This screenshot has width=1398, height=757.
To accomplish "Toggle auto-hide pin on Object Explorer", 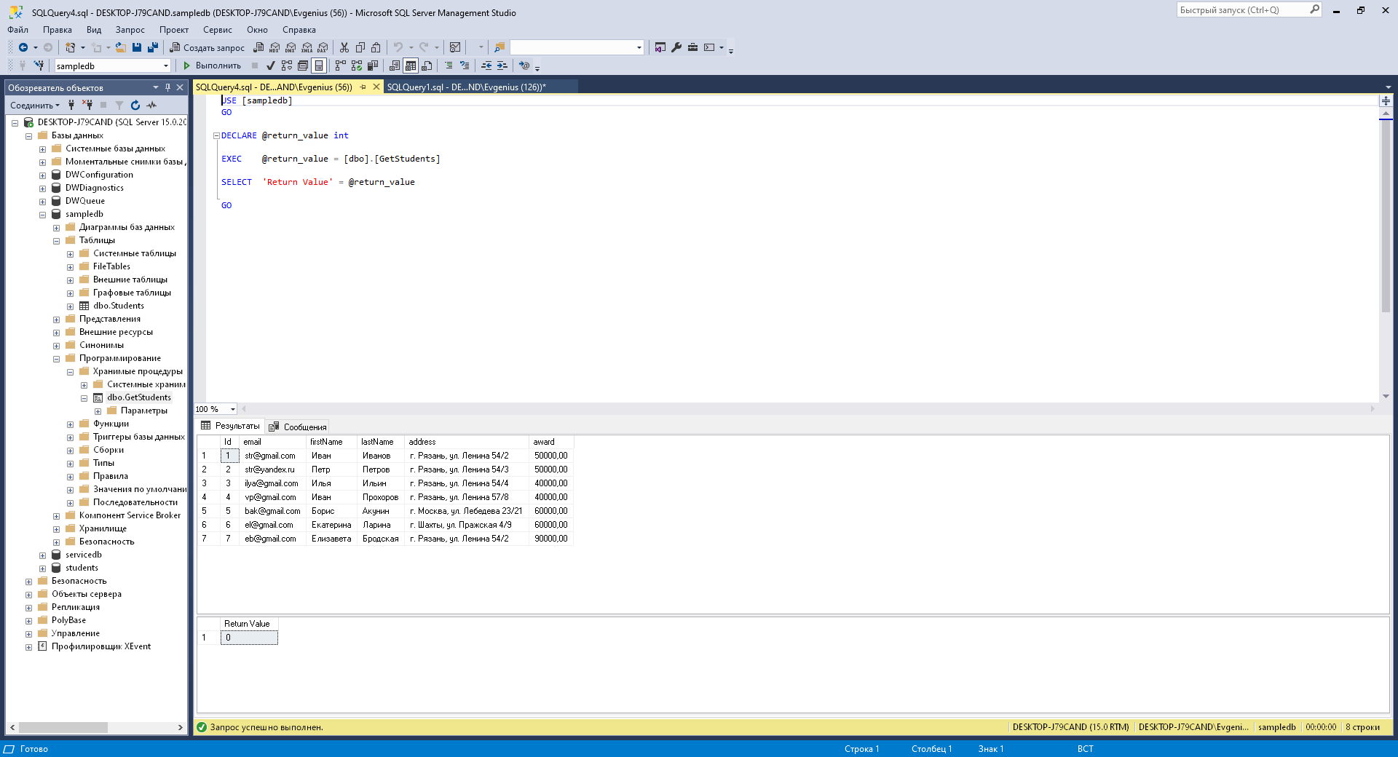I will [x=168, y=87].
